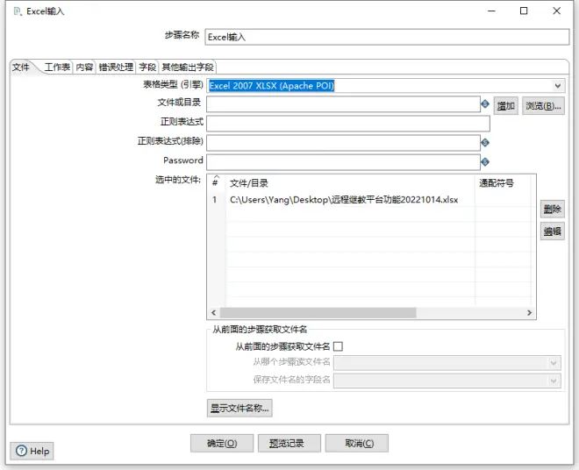Click row number 1 in file list
579x470 pixels.
[x=215, y=200]
